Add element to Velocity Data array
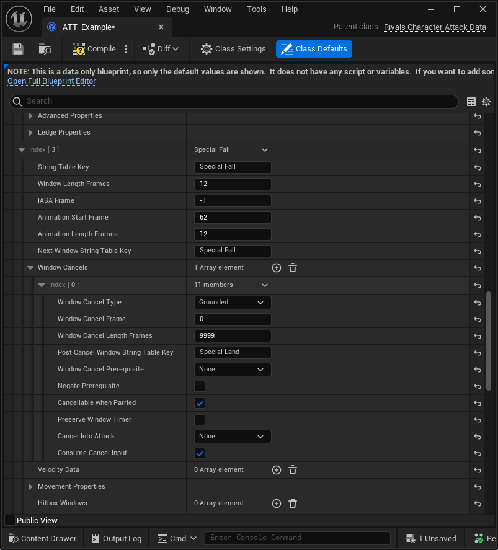The width and height of the screenshot is (498, 550). (277, 470)
